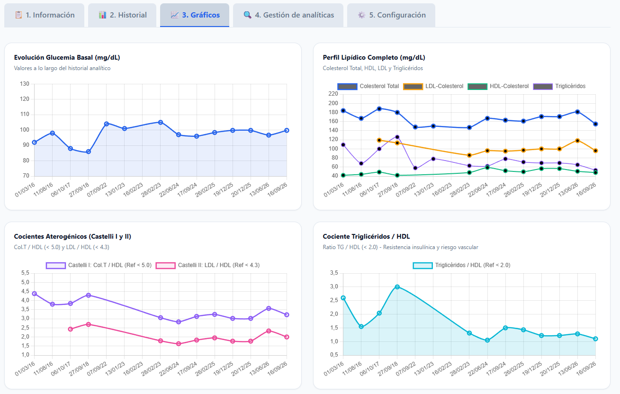Click Glucemia Basal data point at 22/06/24

(x=179, y=134)
